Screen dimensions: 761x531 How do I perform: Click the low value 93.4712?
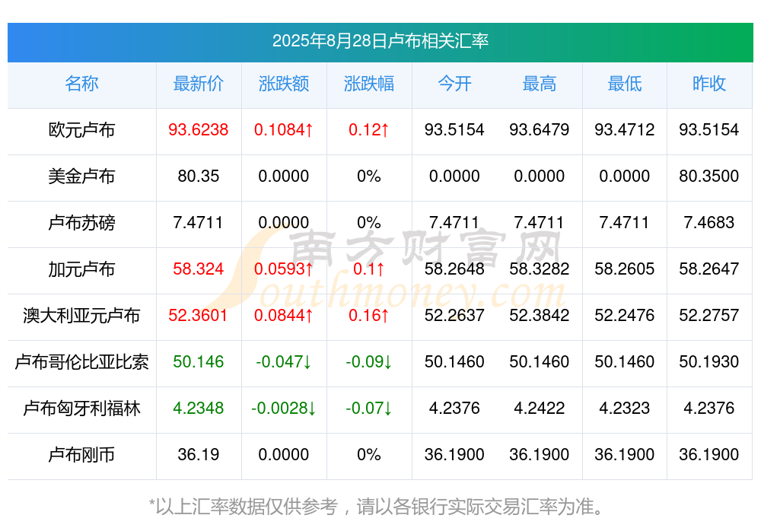tap(625, 130)
